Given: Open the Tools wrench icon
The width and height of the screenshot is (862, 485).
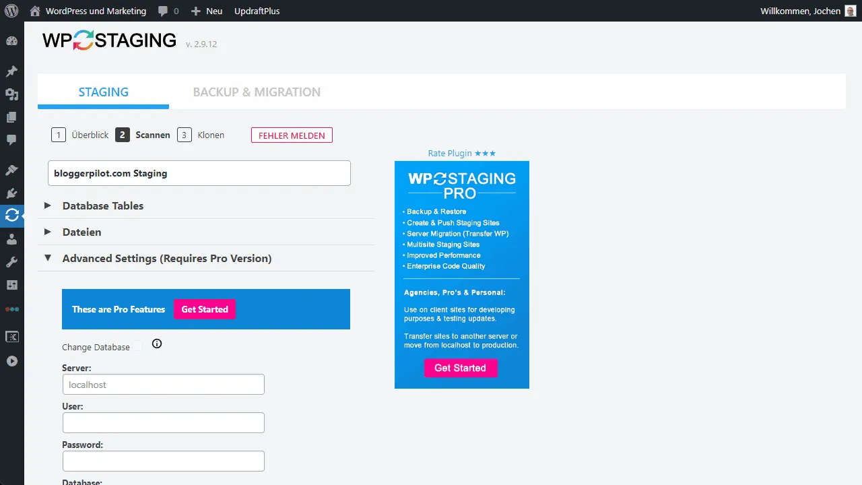Looking at the screenshot, I should coord(11,262).
